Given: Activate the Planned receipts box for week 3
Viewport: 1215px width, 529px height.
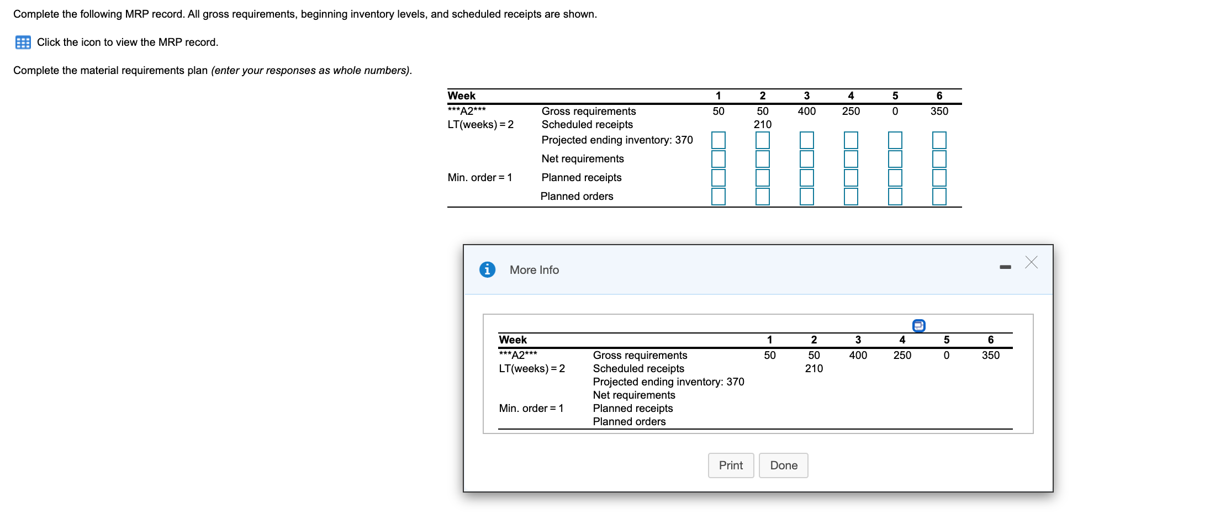Looking at the screenshot, I should [807, 178].
